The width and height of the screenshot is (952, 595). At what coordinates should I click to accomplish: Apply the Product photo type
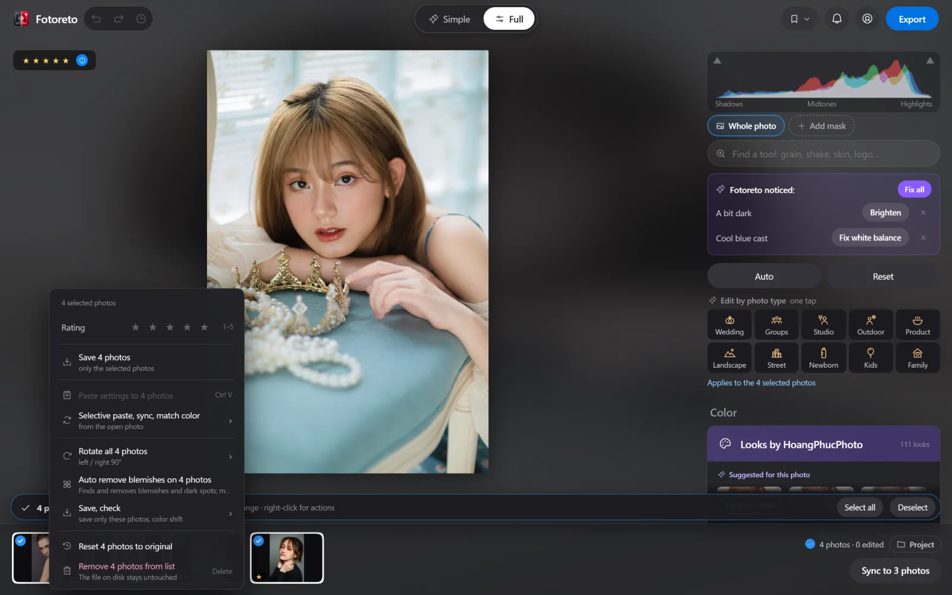click(x=917, y=325)
